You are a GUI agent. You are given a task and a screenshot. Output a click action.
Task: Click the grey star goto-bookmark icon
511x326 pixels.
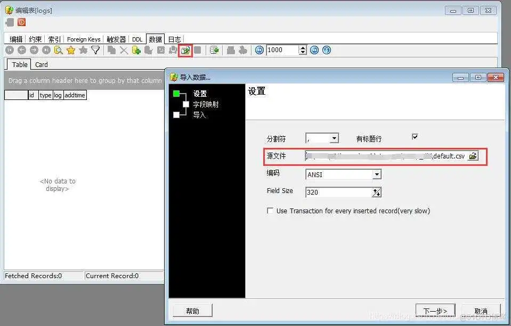coord(83,50)
